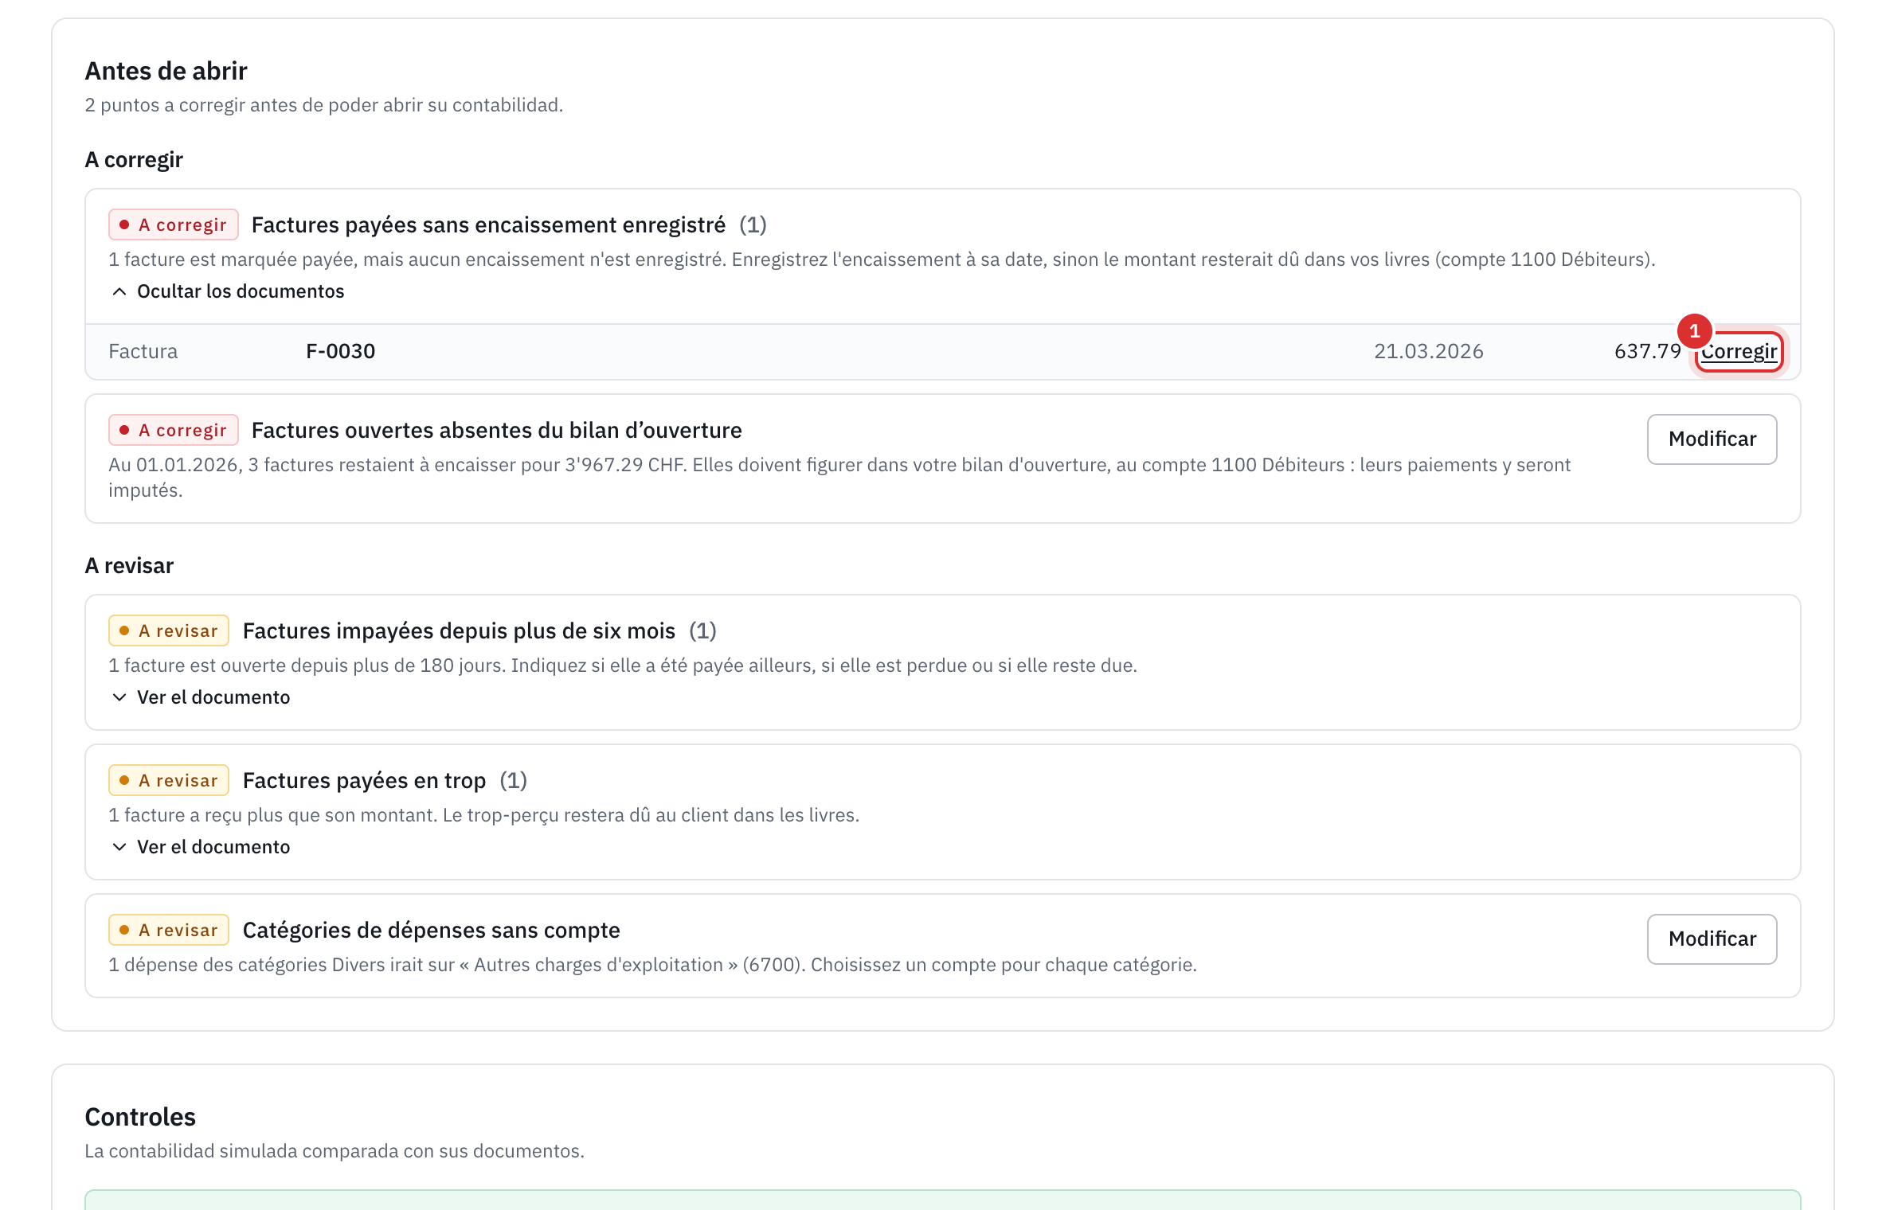Viewport: 1886px width, 1210px height.
Task: Expand 'Ver el documento' under Factures payées en trop
Action: click(x=201, y=847)
